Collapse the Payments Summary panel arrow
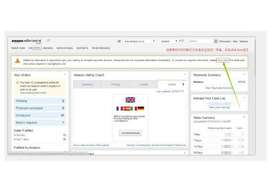The image size is (271, 192). (245, 75)
